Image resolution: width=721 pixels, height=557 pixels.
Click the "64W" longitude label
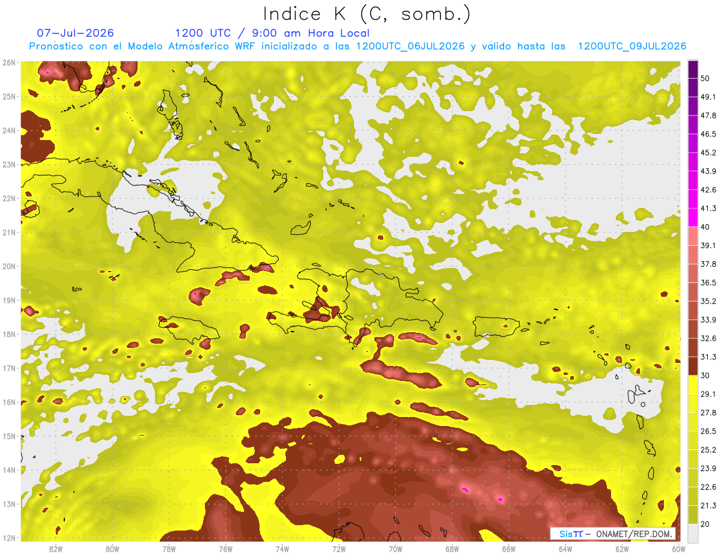point(565,549)
